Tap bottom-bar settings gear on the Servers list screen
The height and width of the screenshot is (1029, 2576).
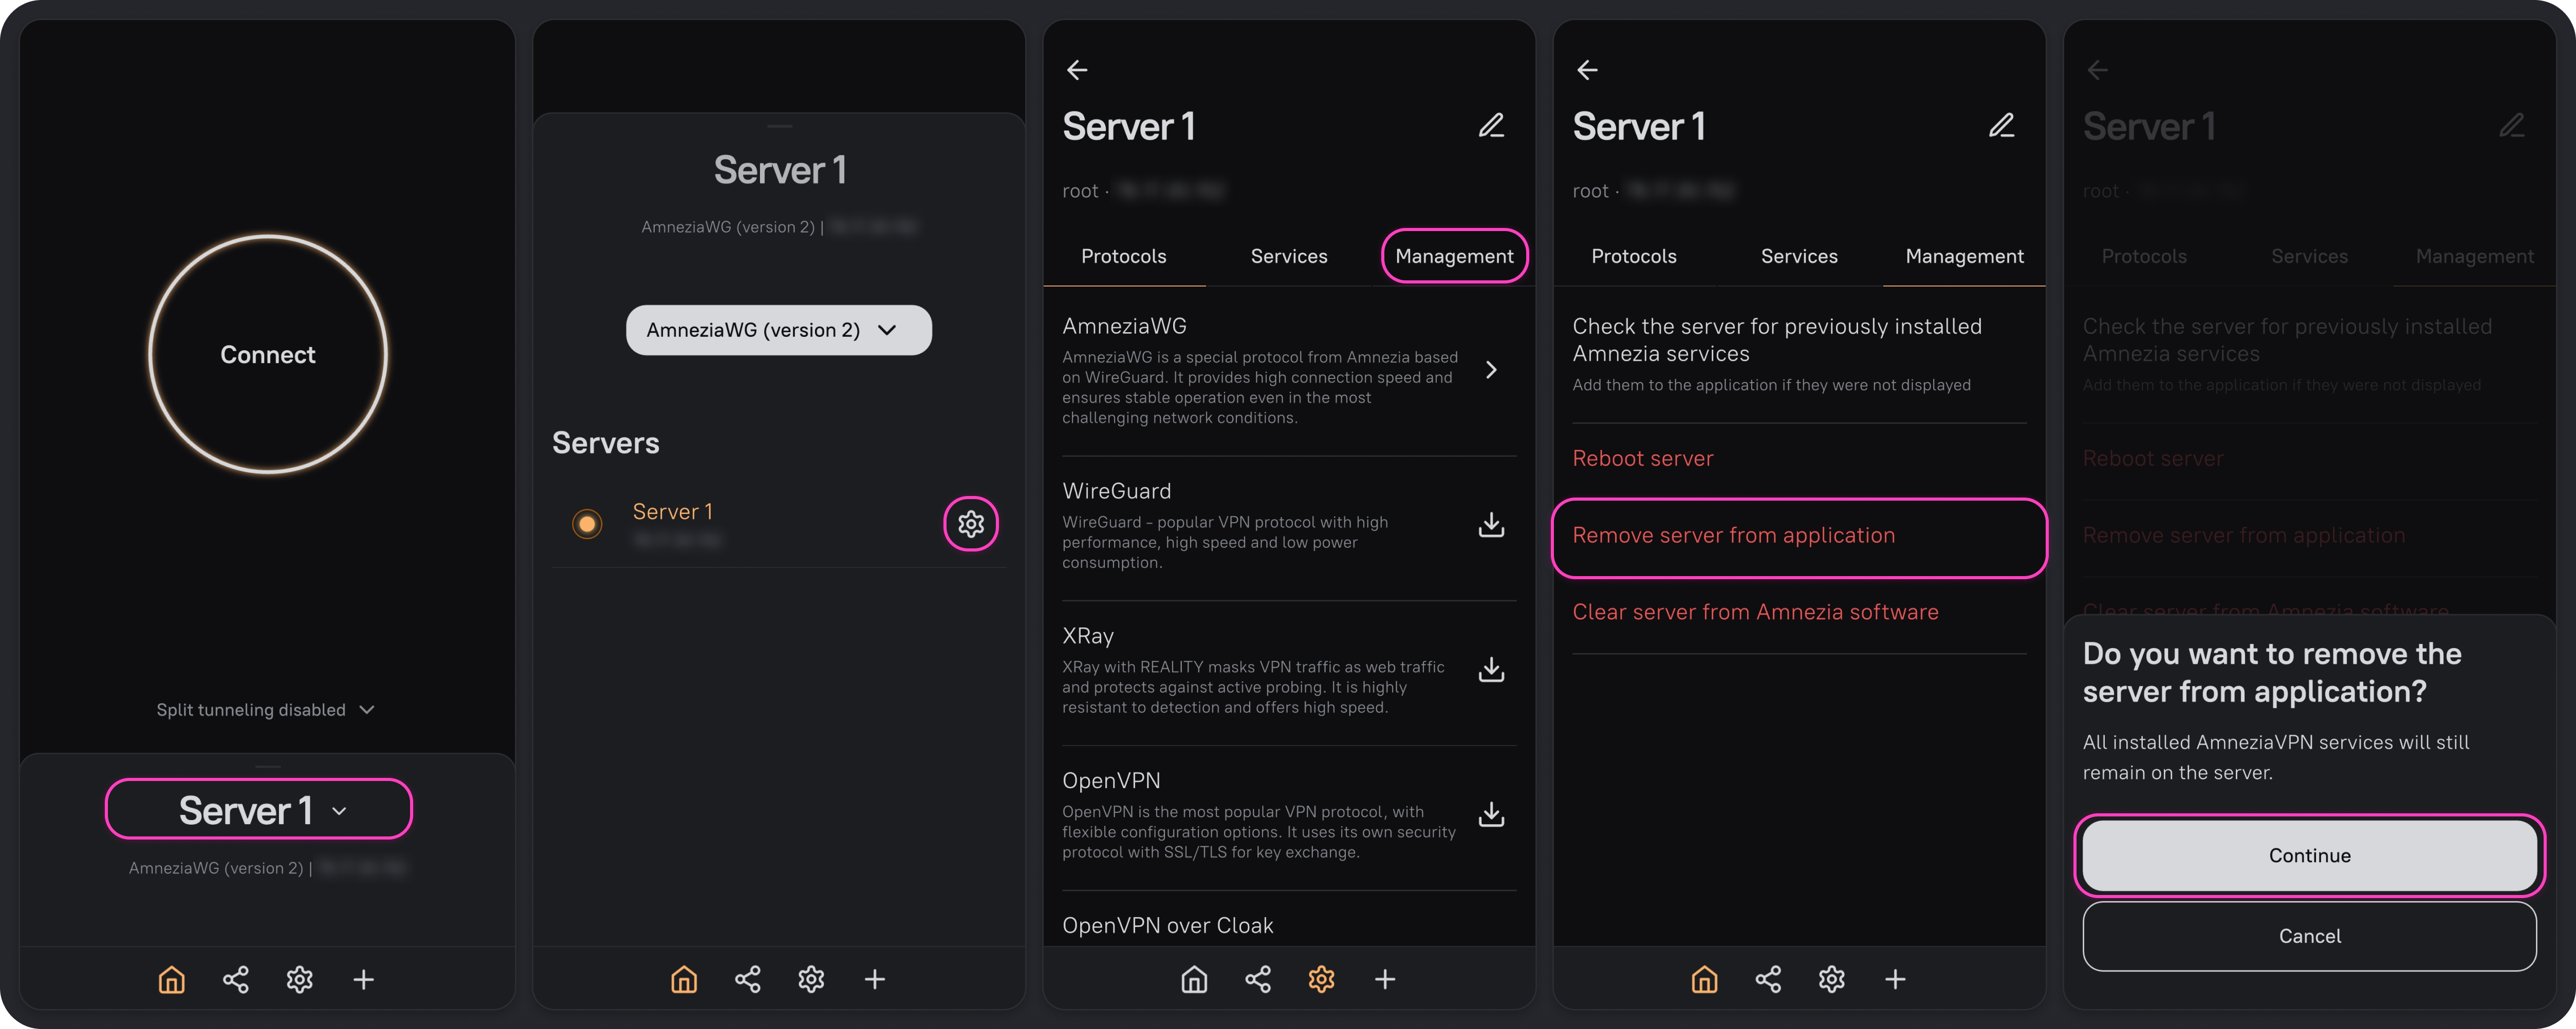812,979
